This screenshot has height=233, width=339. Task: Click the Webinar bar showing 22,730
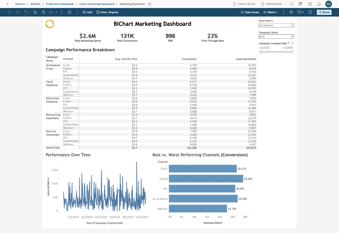tap(198, 209)
